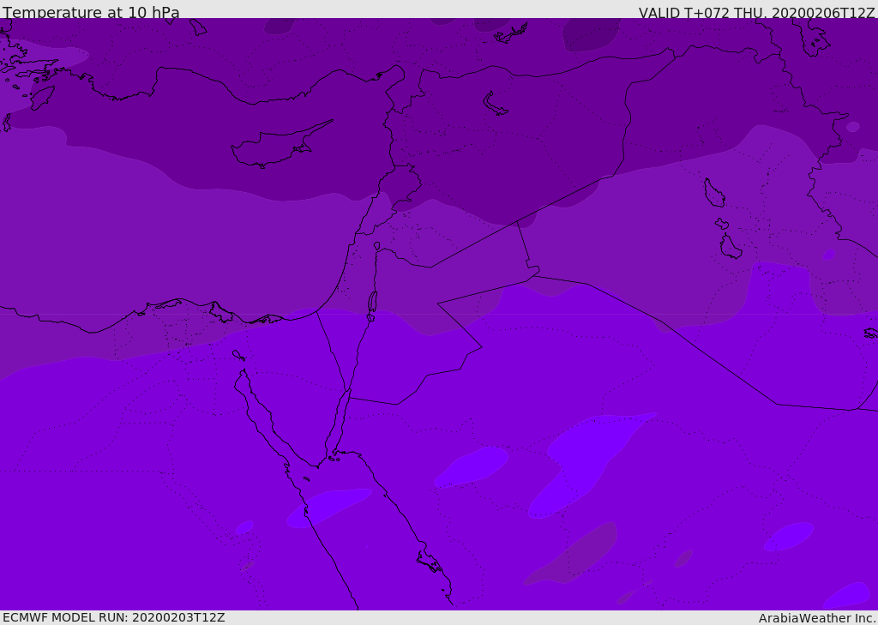Click the 'ECMWF MODEL RUN: 20200203T12Z' text
Viewport: 878px width, 625px height.
click(x=114, y=617)
